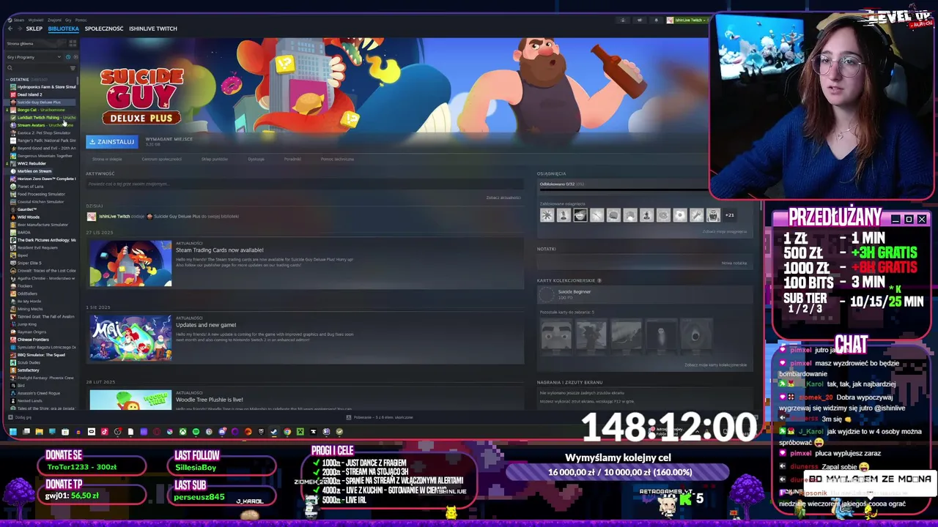Open the Gry menu

pos(69,20)
